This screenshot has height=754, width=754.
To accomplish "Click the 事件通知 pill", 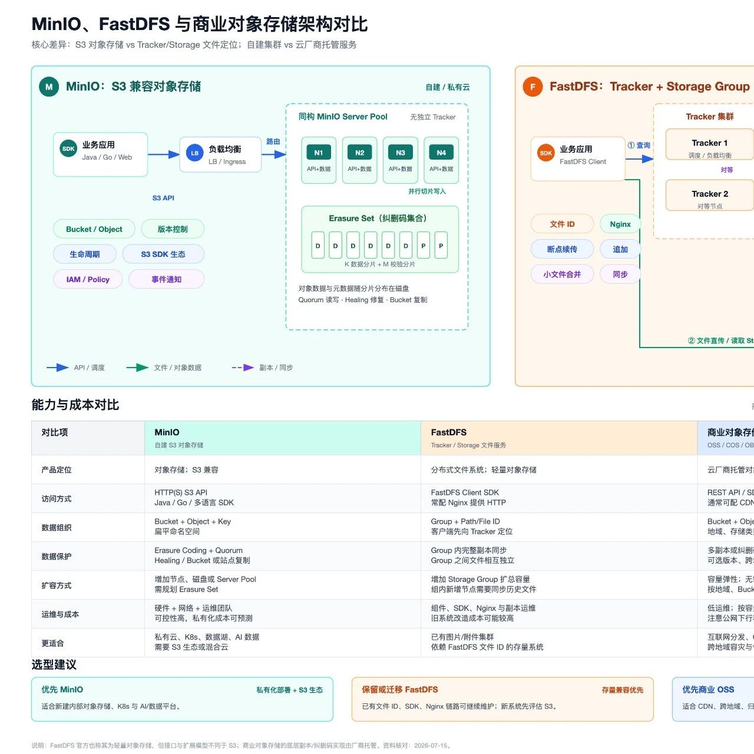I will (166, 279).
